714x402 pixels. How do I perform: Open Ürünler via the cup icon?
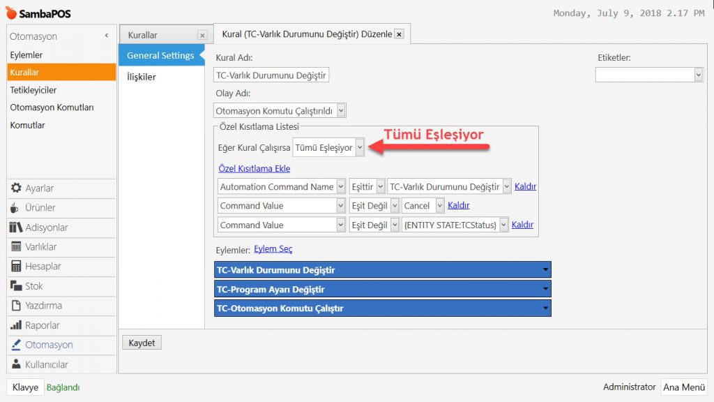click(x=16, y=208)
